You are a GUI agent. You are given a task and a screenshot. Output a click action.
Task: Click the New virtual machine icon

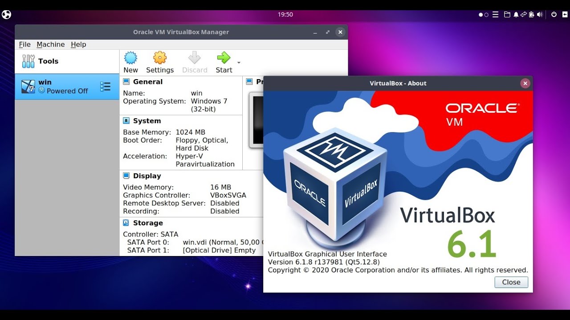(130, 58)
